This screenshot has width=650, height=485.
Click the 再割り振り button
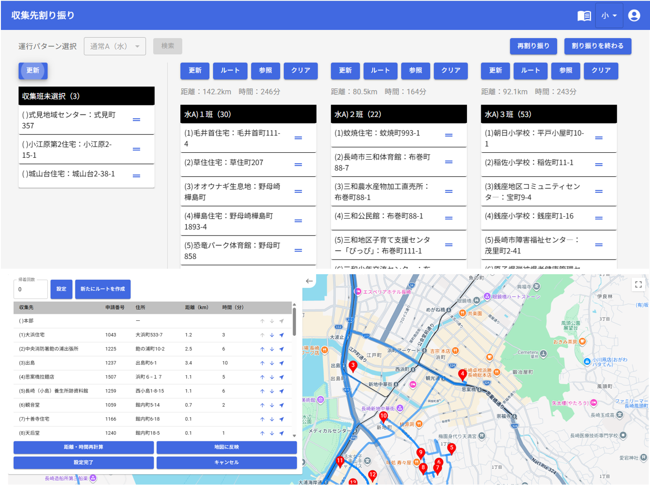click(x=534, y=46)
